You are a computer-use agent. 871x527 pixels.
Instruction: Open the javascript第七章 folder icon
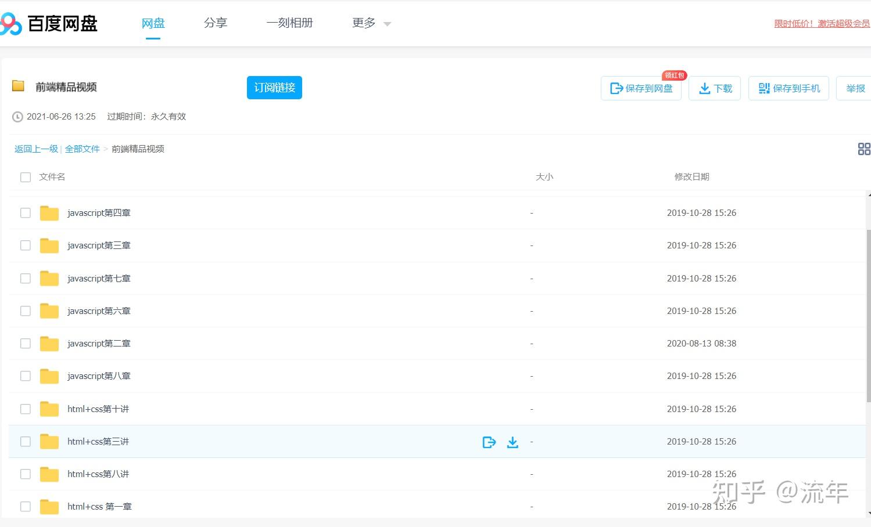click(49, 279)
